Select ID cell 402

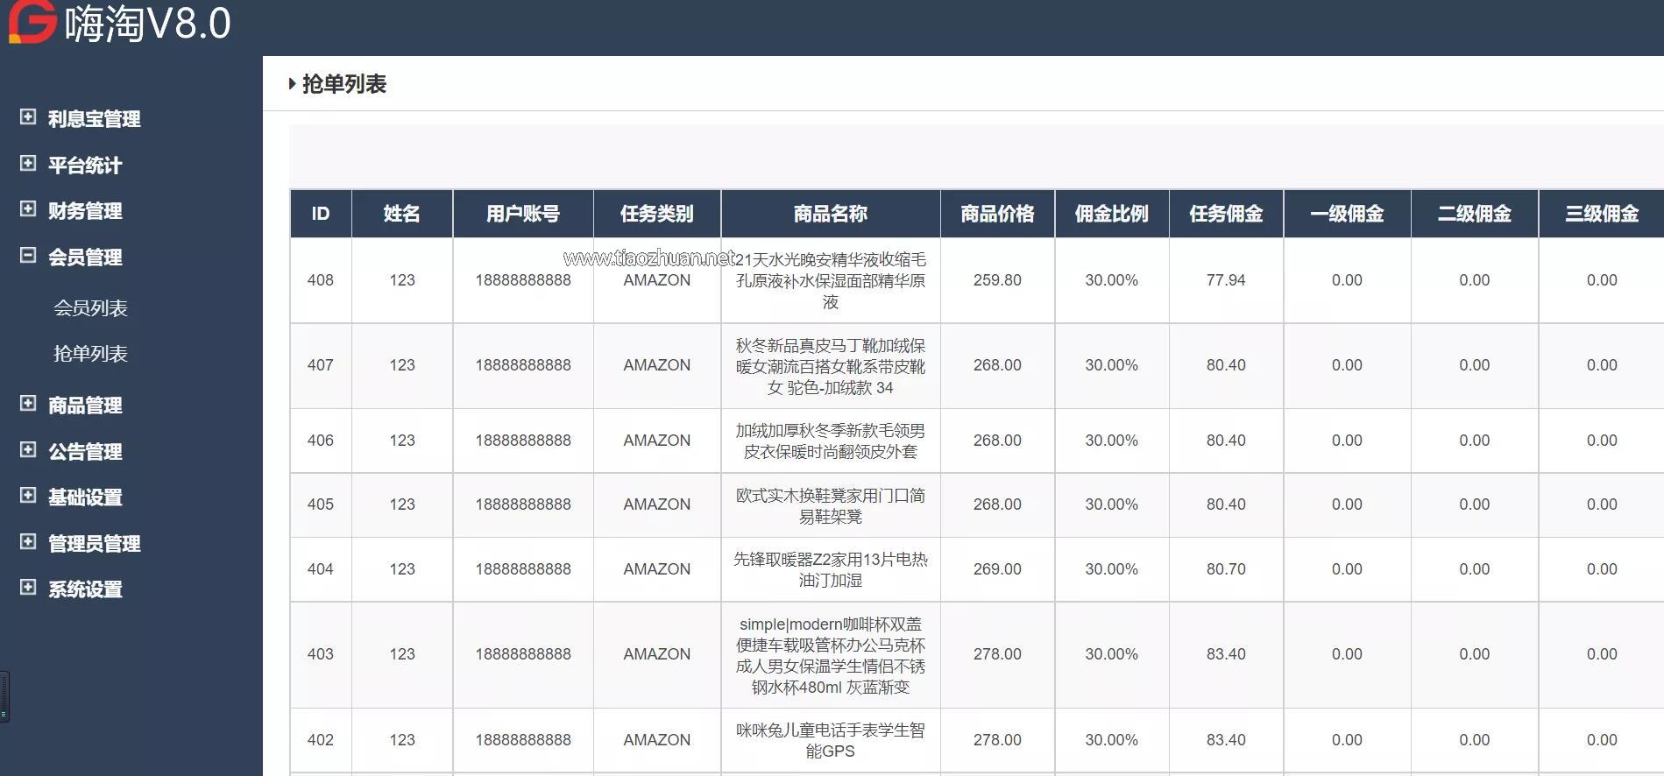coord(321,740)
